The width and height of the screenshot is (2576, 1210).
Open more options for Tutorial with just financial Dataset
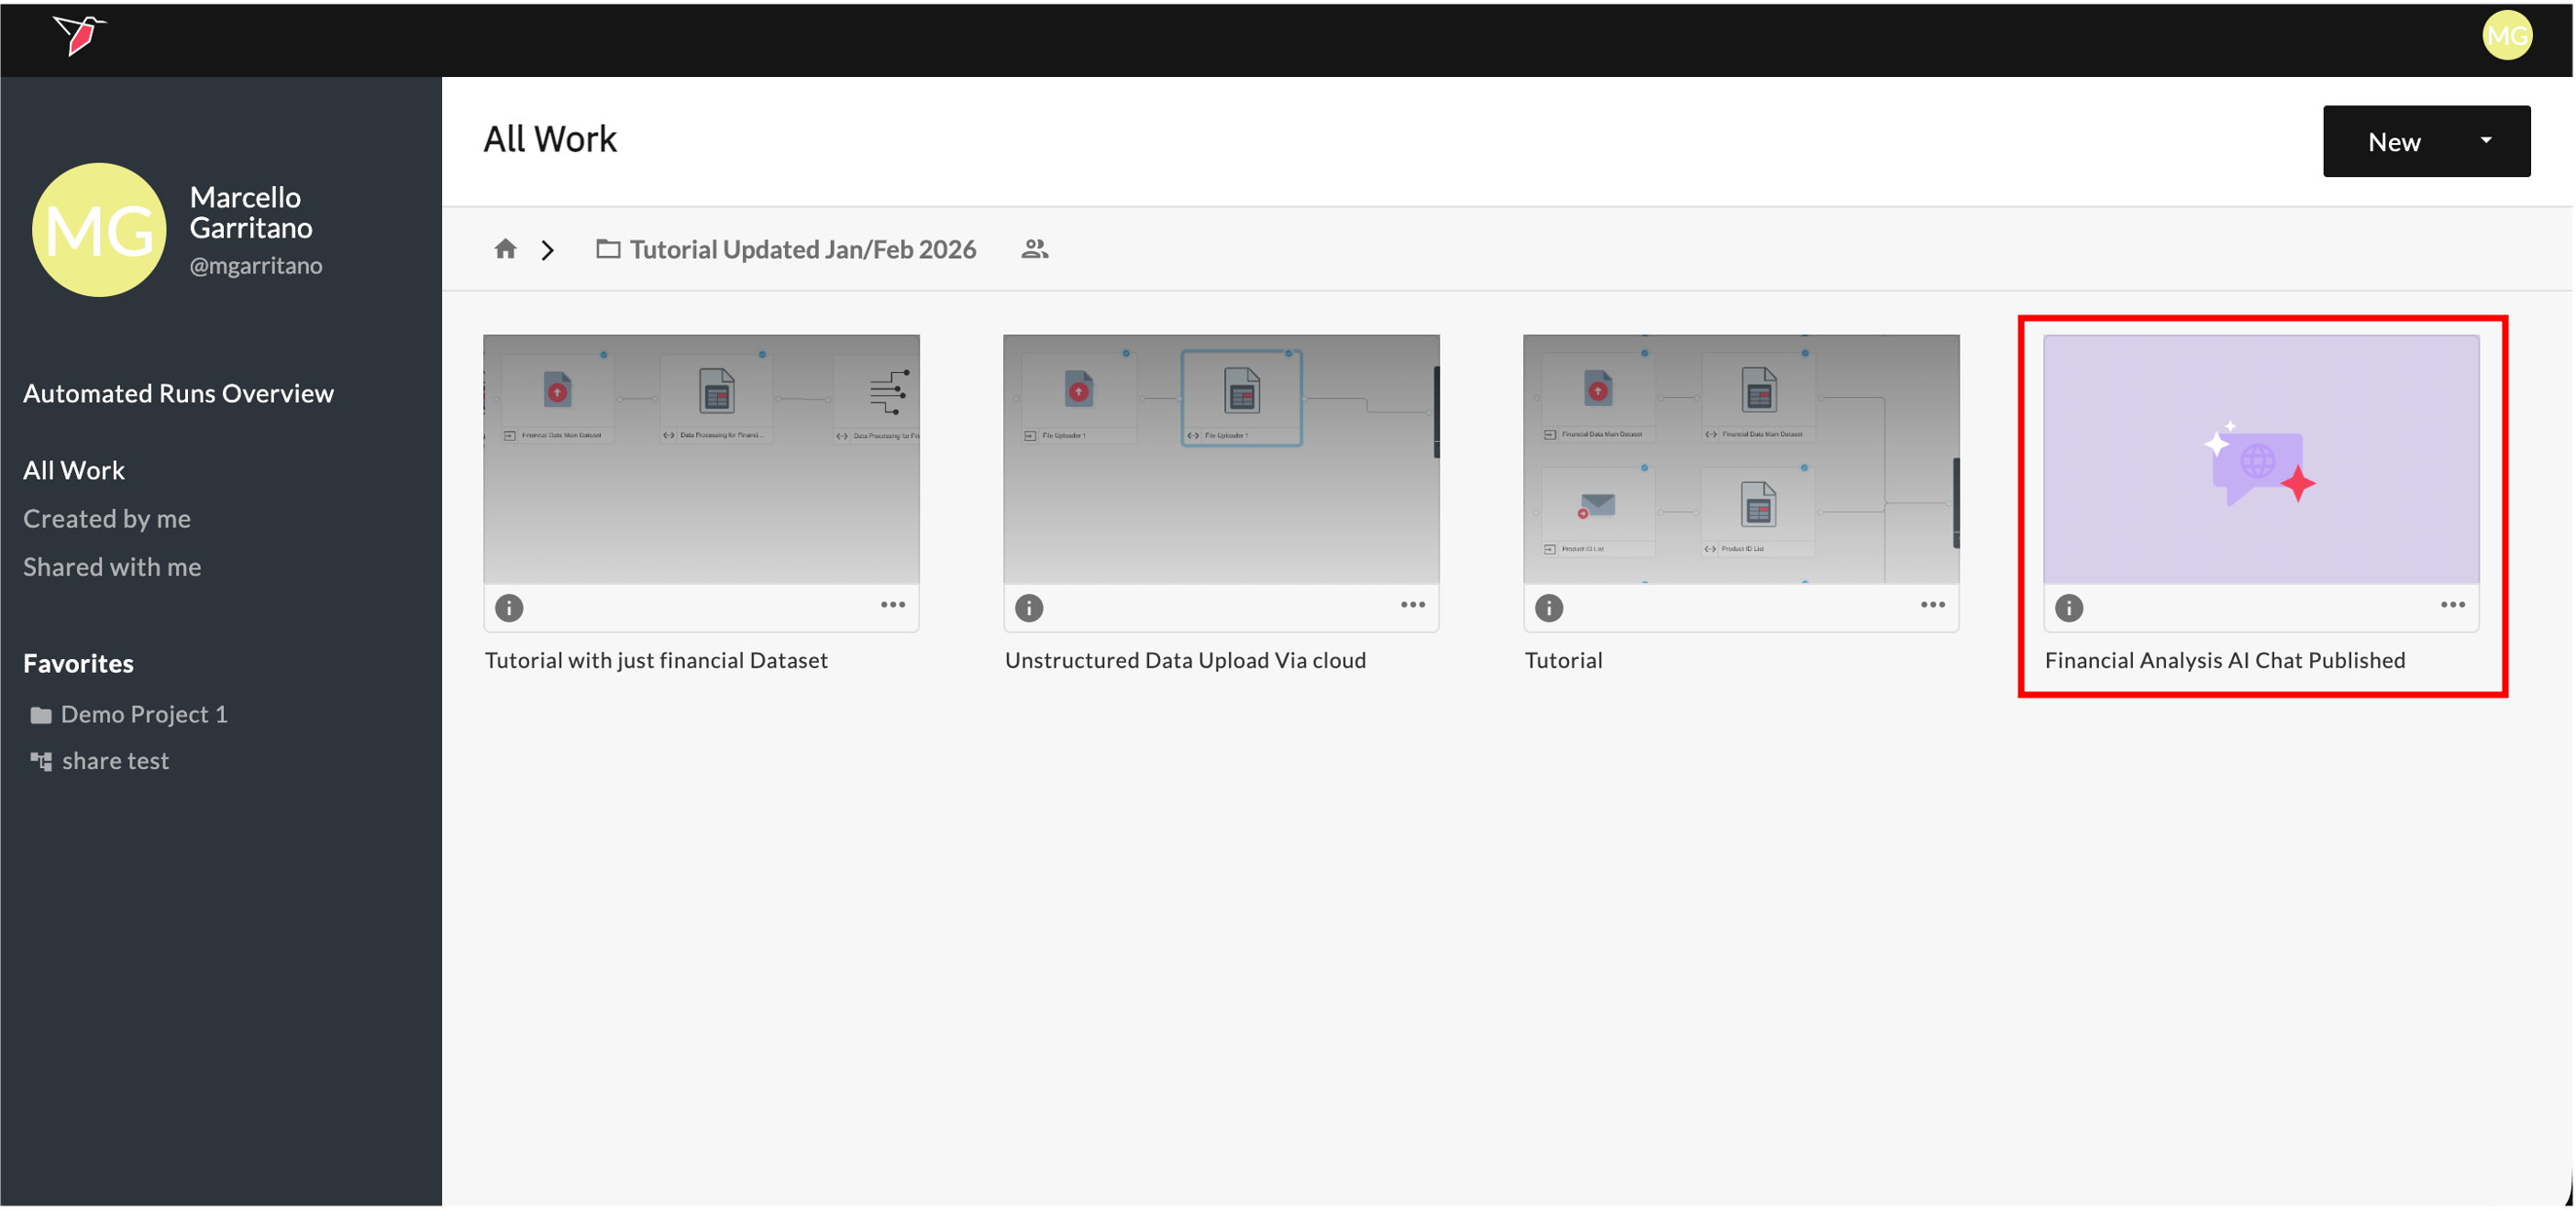tap(893, 604)
